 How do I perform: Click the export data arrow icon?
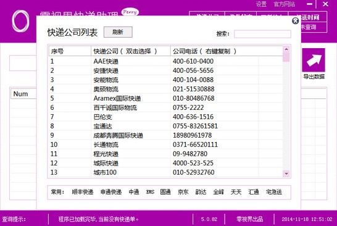[314, 61]
